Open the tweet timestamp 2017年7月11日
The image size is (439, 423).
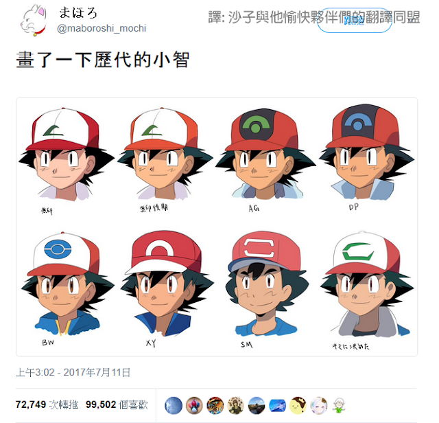(73, 372)
